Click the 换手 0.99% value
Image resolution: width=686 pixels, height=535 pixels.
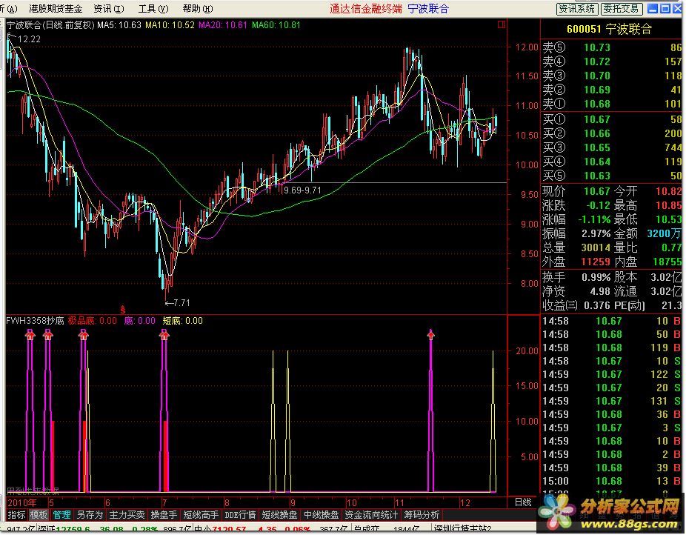pos(596,277)
